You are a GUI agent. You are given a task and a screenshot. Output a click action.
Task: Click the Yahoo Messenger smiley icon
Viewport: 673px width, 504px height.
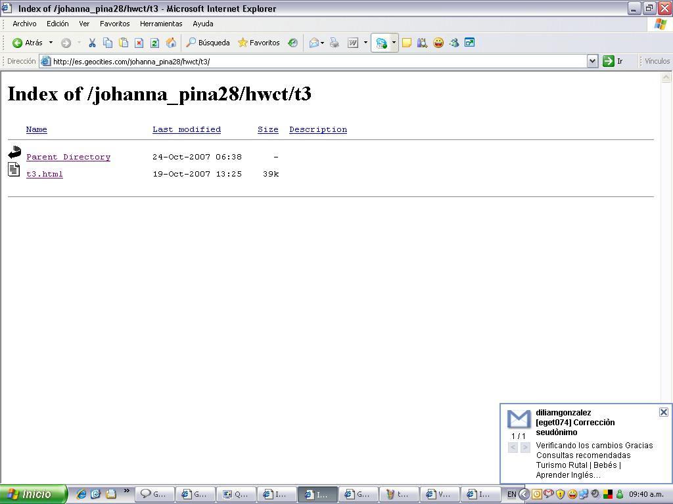438,43
